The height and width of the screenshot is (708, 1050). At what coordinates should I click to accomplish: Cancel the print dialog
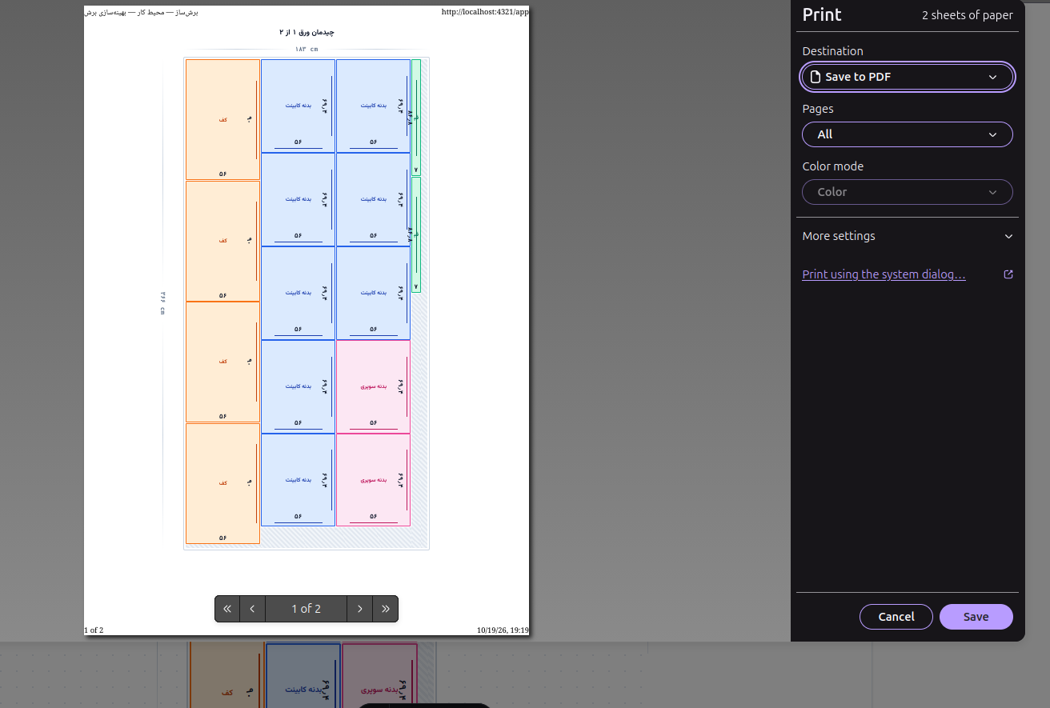pos(896,617)
